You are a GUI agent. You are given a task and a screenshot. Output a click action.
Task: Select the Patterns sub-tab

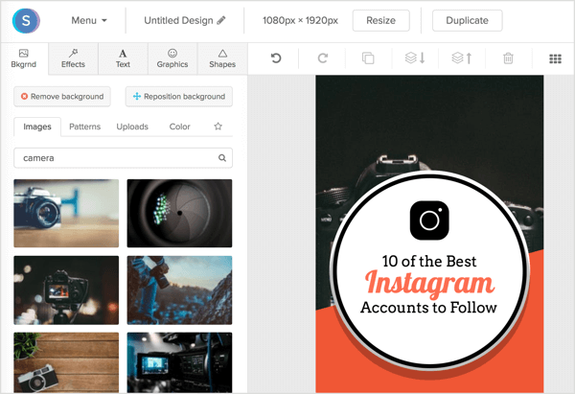point(84,127)
